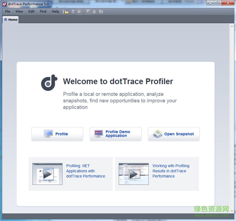Click the document list icon after the save icon
This screenshot has height=221, width=236.
point(79,11)
